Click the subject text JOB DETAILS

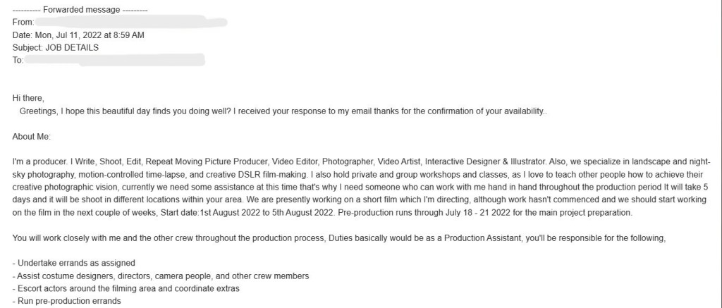click(72, 48)
